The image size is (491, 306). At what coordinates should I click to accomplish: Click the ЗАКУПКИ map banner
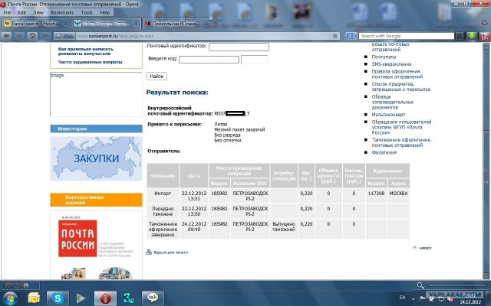coord(96,158)
